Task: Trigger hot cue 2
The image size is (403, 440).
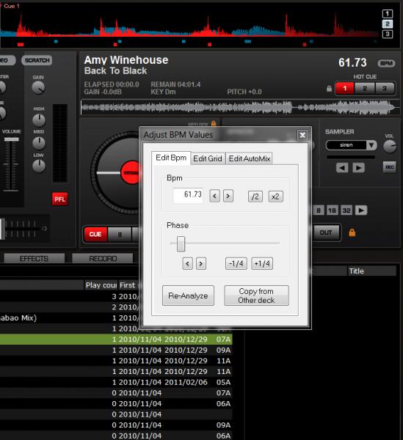Action: [x=365, y=89]
